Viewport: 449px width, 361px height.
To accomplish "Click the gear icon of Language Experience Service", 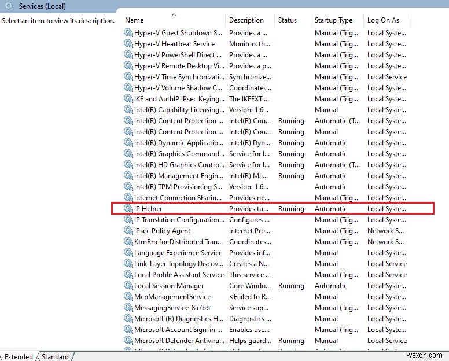I will click(x=128, y=252).
